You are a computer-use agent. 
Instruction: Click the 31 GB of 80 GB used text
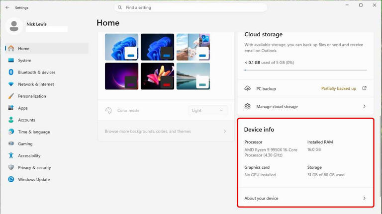pyautogui.click(x=326, y=175)
